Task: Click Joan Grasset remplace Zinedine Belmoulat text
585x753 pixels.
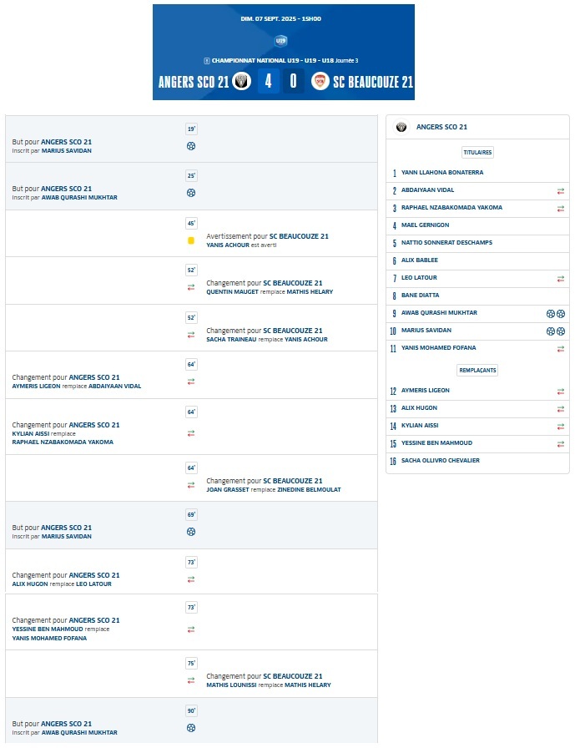Action: 274,490
